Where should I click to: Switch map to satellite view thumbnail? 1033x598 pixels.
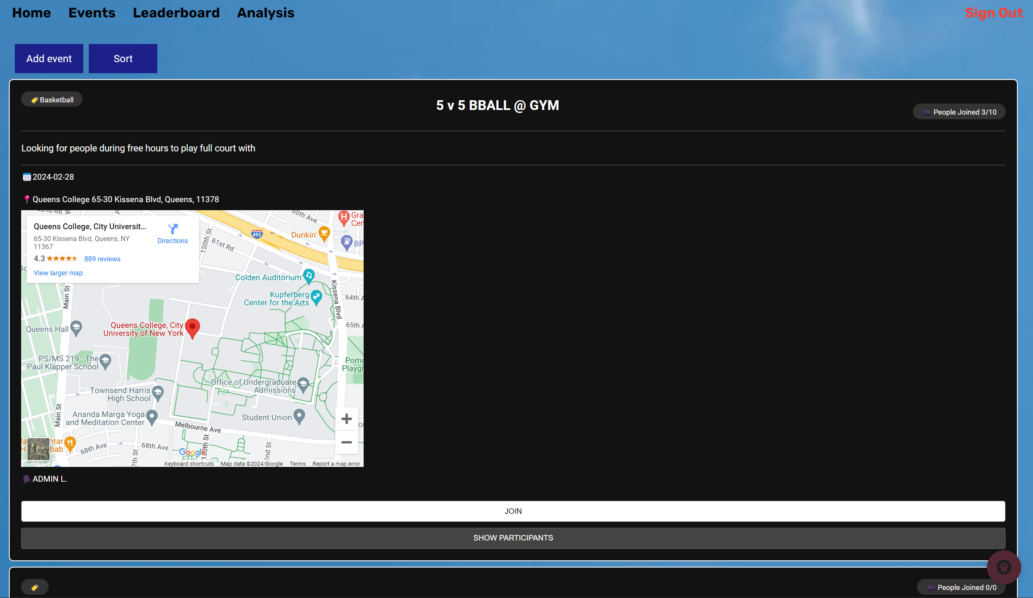pyautogui.click(x=38, y=449)
